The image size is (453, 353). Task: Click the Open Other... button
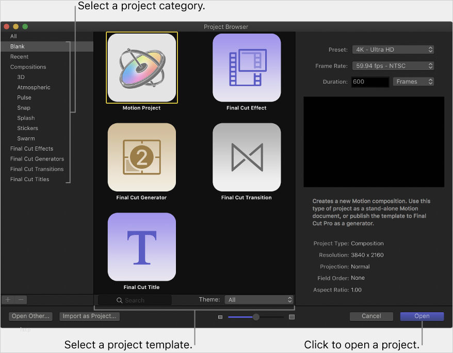tap(30, 316)
